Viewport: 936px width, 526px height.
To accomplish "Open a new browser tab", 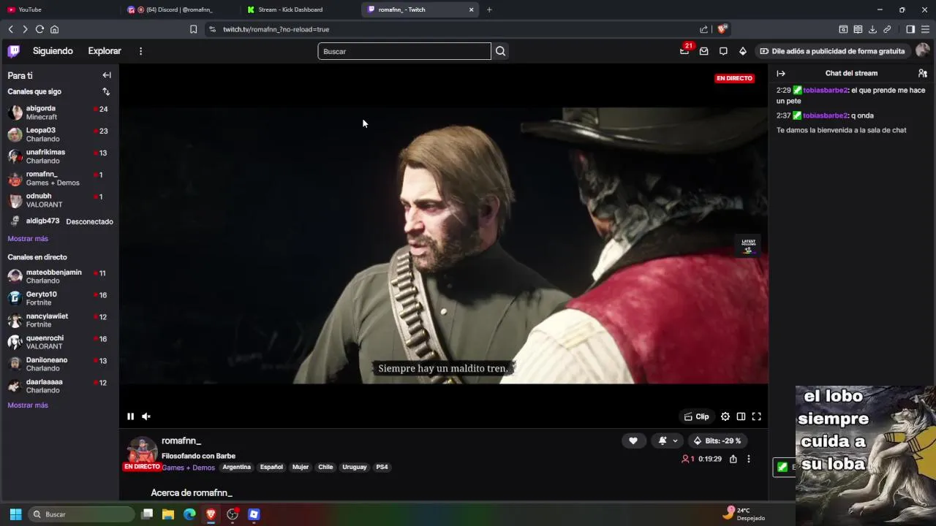I will pyautogui.click(x=489, y=9).
